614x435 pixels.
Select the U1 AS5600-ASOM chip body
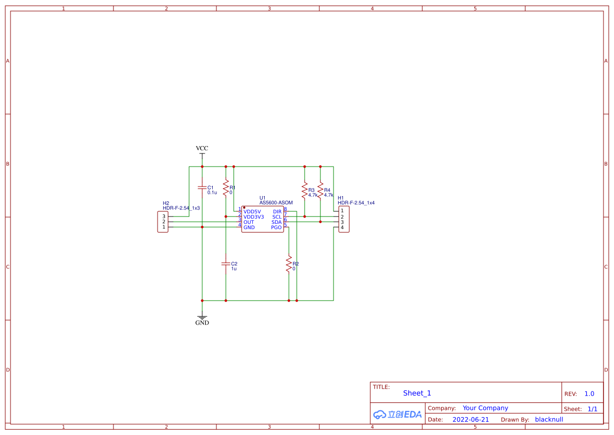(x=263, y=220)
